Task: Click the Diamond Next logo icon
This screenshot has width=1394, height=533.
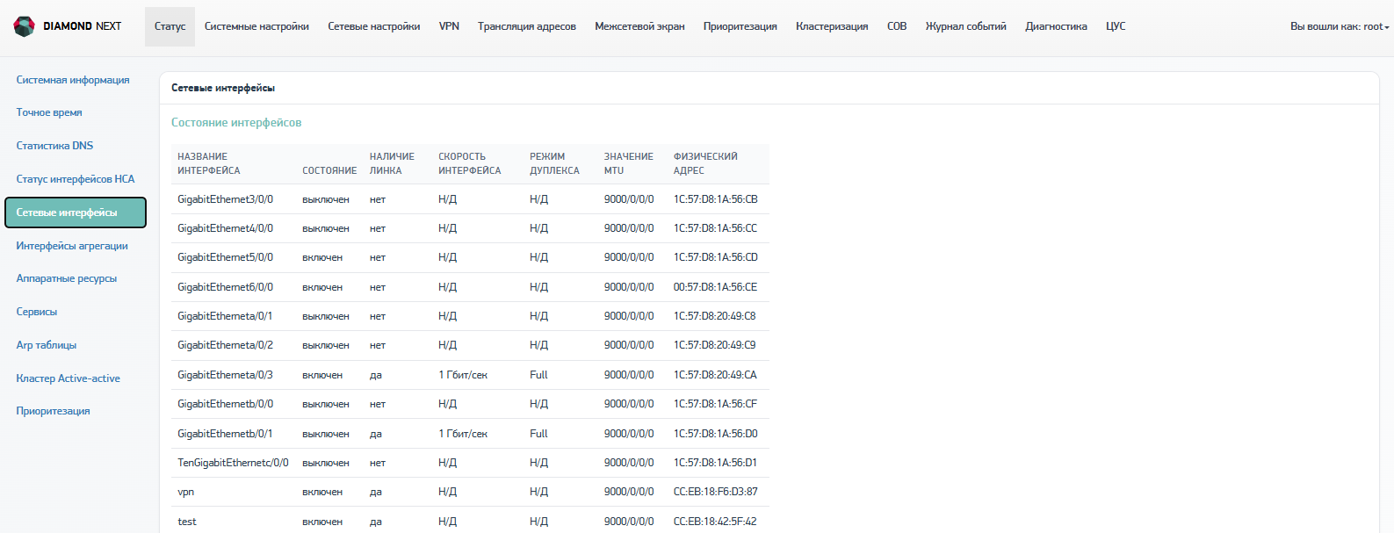Action: [x=24, y=26]
